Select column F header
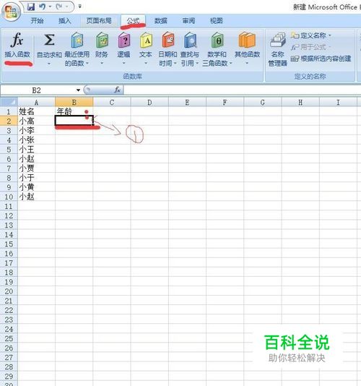361x386 pixels. tap(225, 102)
